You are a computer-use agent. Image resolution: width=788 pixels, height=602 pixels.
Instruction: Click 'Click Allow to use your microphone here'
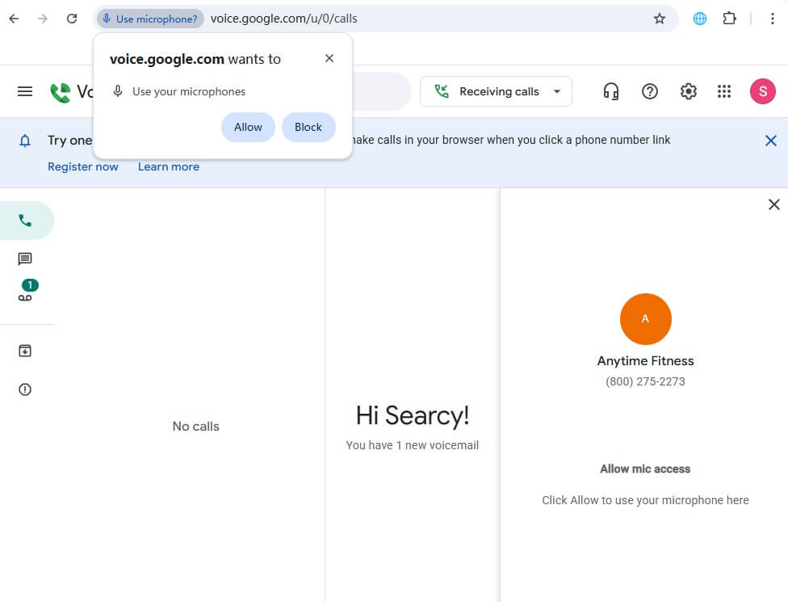tap(645, 500)
